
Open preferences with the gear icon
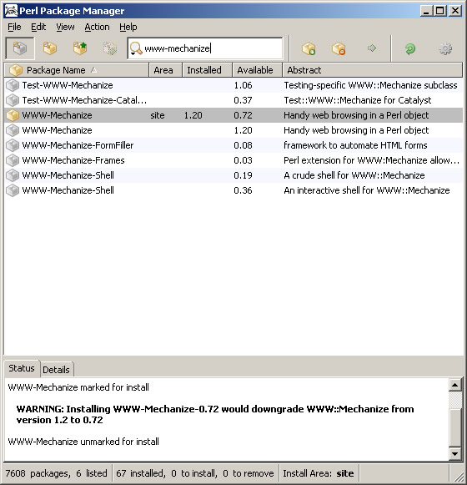(x=445, y=48)
